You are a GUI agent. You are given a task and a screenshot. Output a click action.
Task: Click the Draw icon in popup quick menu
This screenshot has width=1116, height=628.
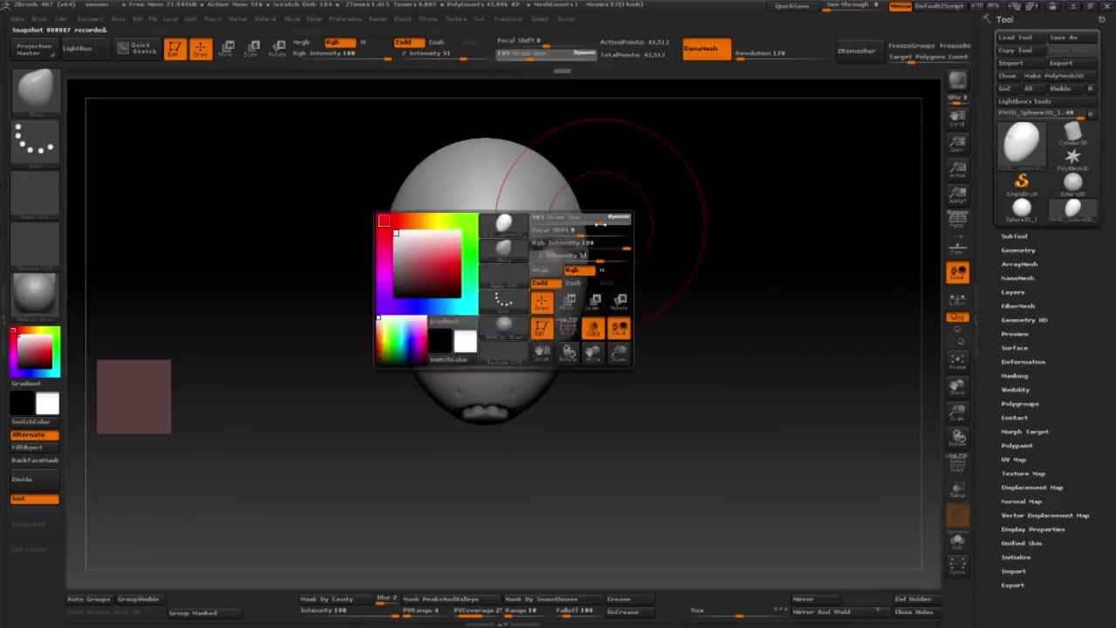pyautogui.click(x=541, y=304)
